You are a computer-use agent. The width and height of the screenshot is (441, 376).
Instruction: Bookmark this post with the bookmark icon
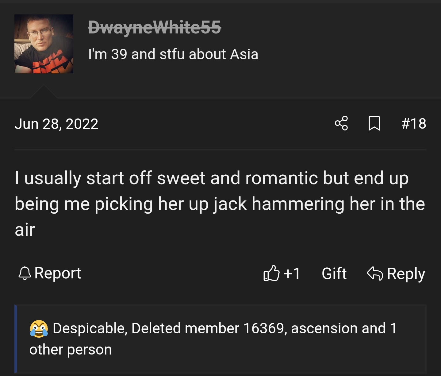374,123
